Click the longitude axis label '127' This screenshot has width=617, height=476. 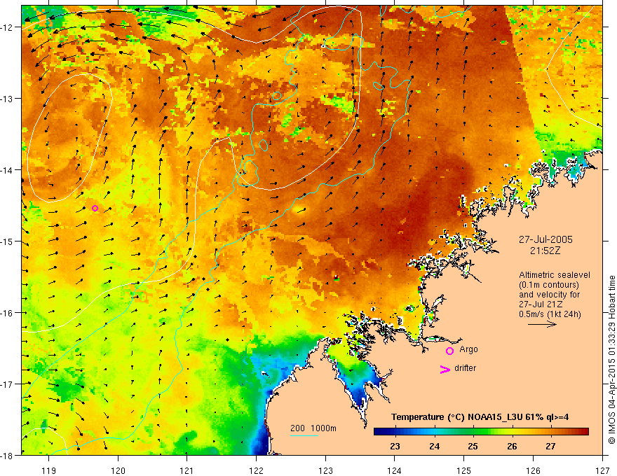point(602,470)
